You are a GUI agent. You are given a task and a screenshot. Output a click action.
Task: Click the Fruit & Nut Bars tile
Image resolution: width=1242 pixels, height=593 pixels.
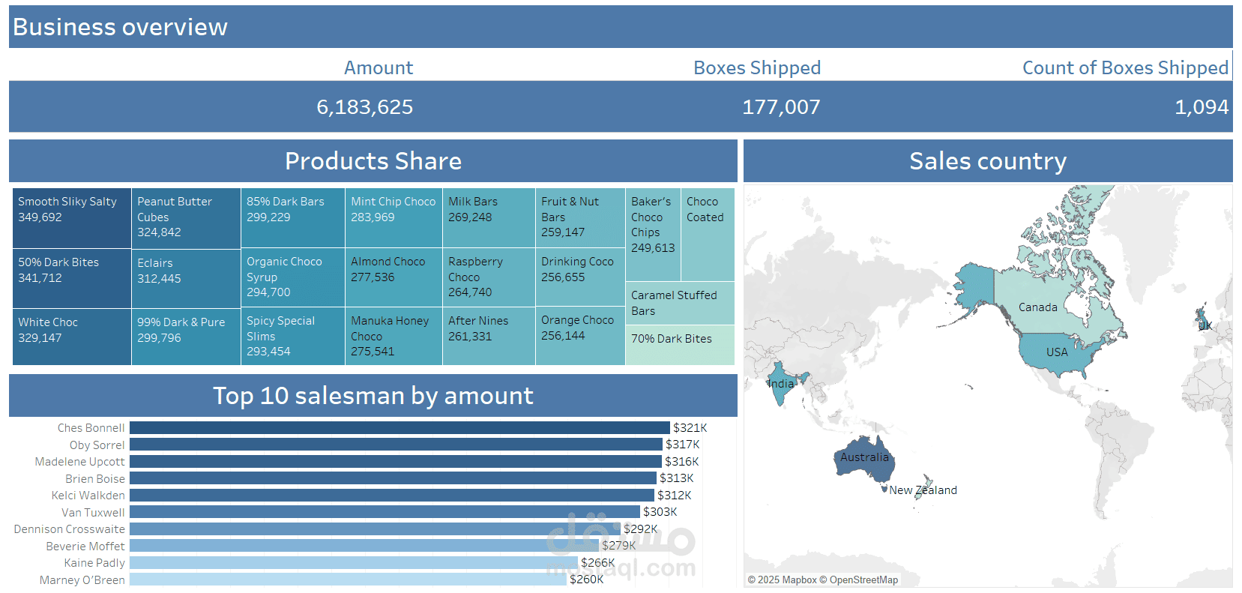pyautogui.click(x=580, y=218)
